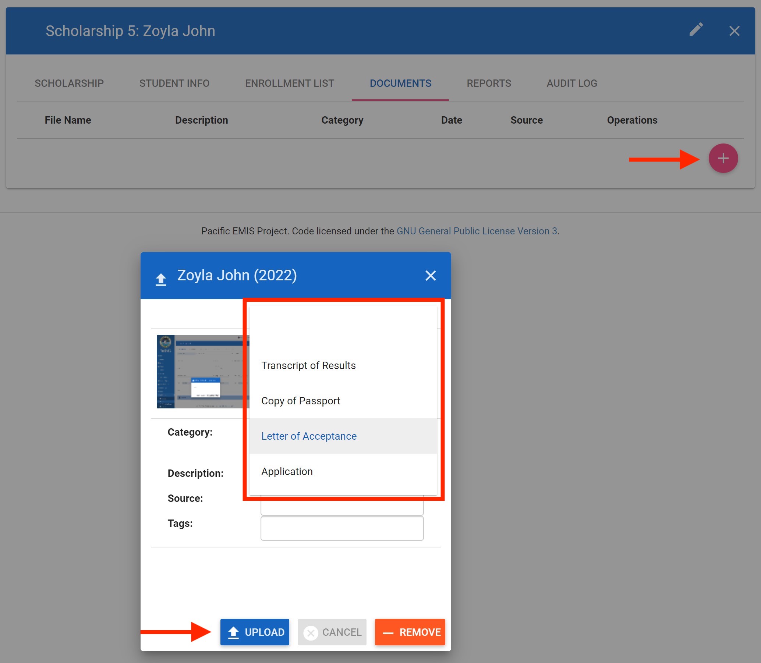This screenshot has width=761, height=663.
Task: Click upload arrow icon in dialog title
Action: tap(160, 279)
